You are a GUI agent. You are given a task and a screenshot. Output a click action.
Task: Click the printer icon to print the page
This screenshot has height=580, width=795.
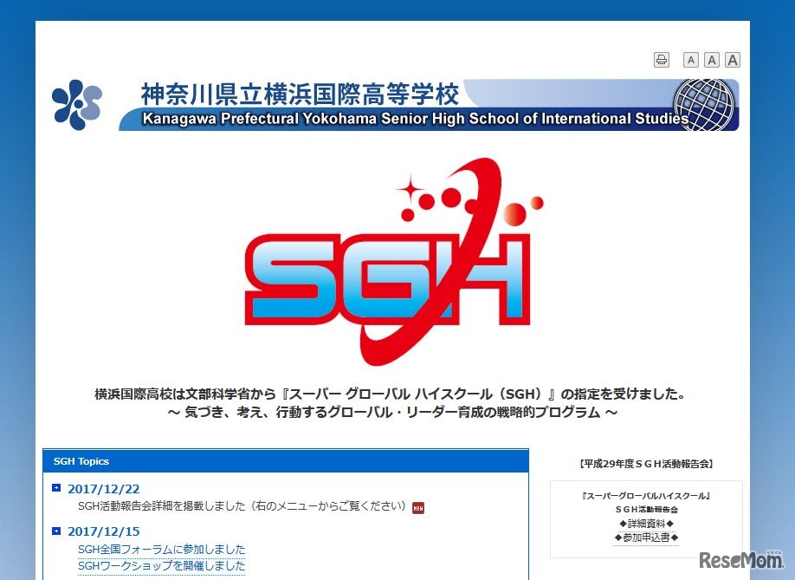(x=661, y=59)
